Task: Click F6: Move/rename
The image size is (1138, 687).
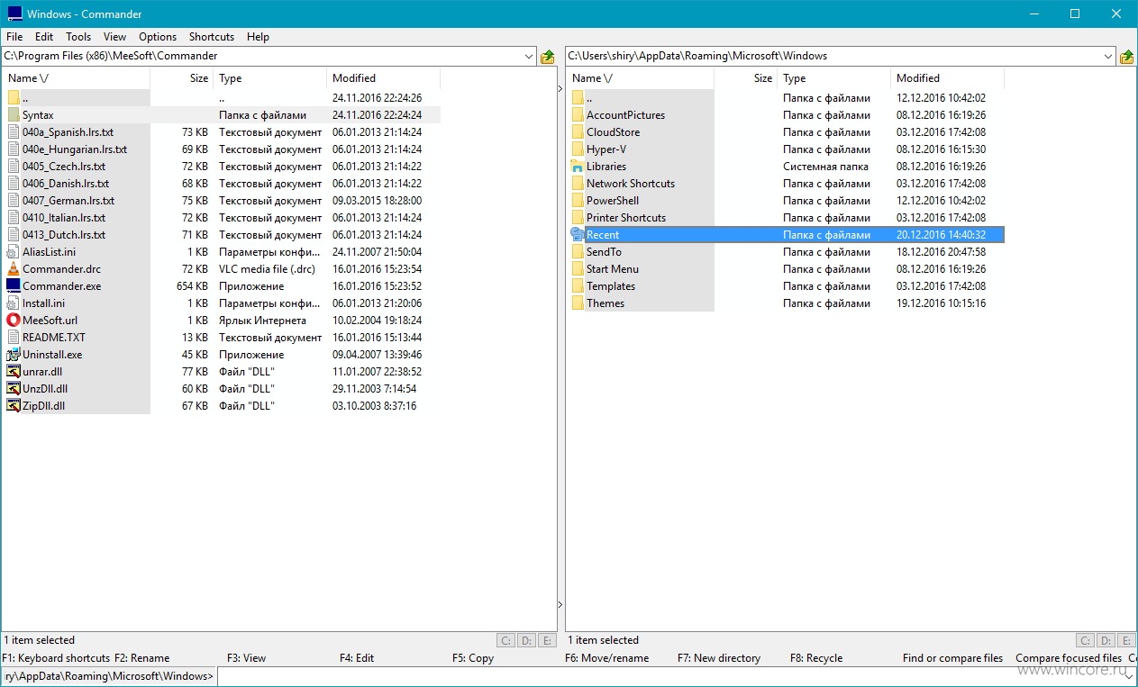Action: point(606,658)
